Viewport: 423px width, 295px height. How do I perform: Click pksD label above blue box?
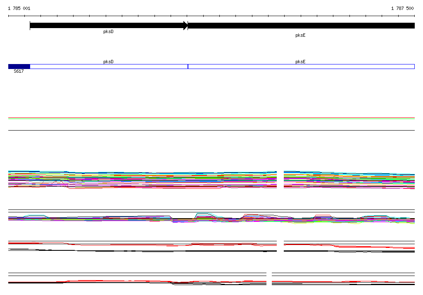[109, 62]
